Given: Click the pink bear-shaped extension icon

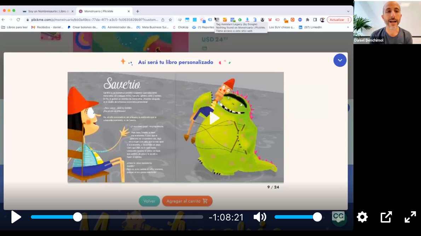Looking at the screenshot, I should (x=270, y=19).
